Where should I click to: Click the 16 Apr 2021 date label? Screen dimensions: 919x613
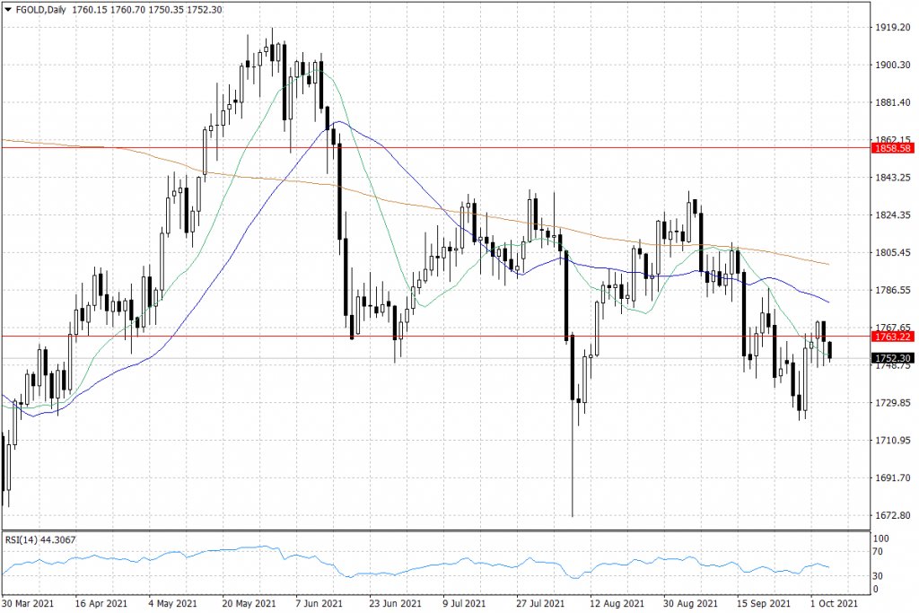click(101, 603)
